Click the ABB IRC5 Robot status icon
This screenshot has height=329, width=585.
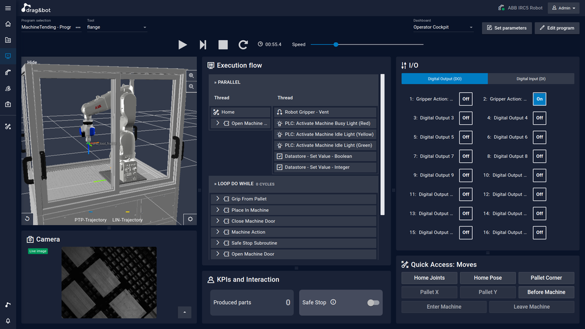pyautogui.click(x=502, y=7)
